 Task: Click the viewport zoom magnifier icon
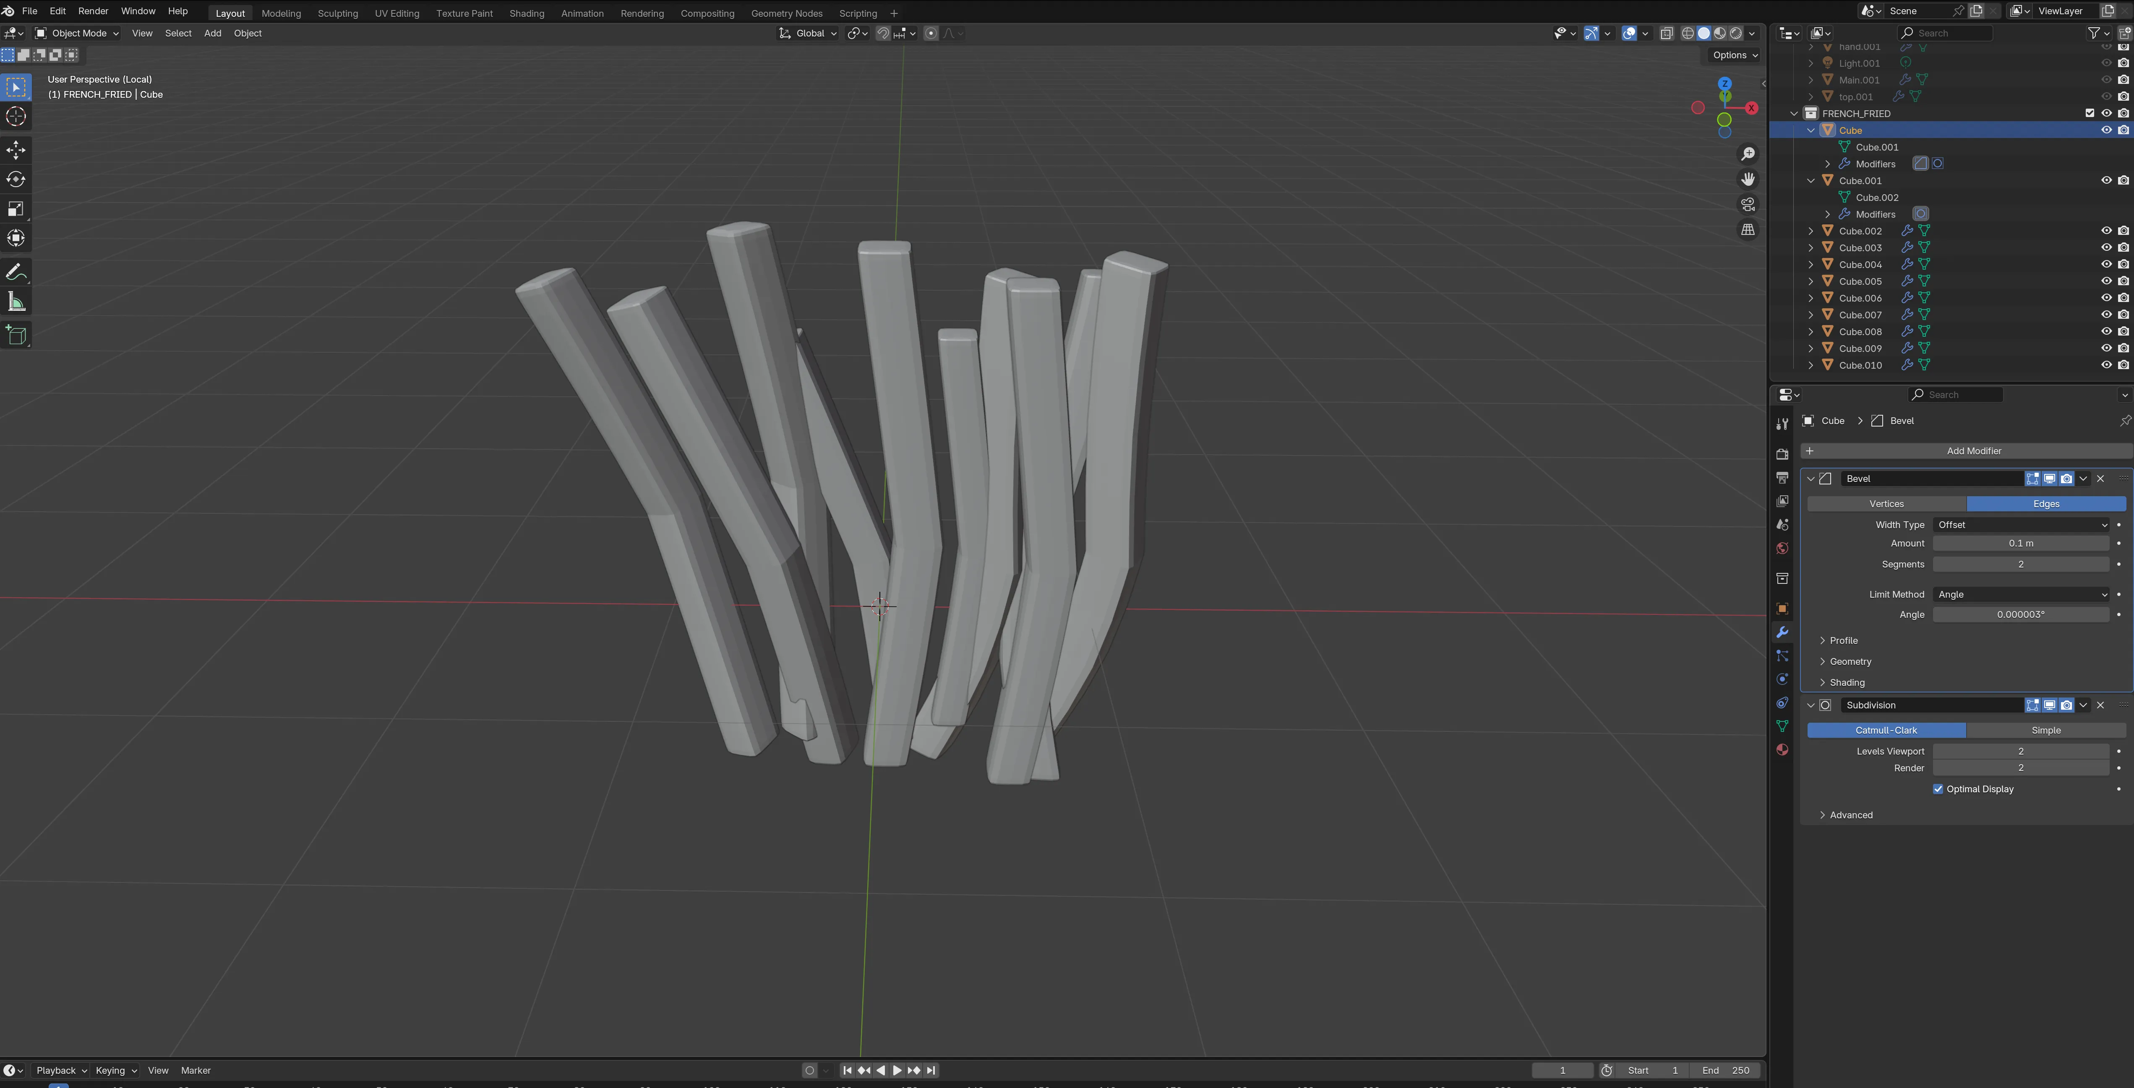pos(1748,154)
